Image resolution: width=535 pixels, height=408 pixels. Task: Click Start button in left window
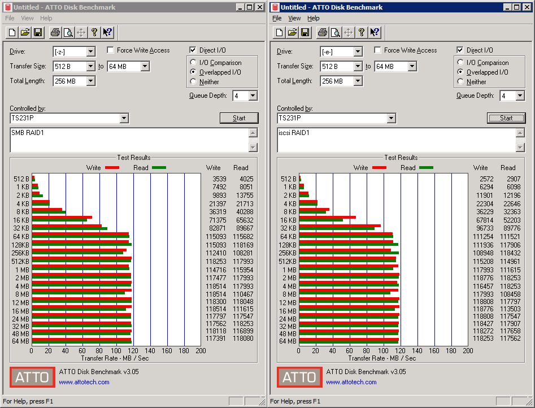(239, 118)
